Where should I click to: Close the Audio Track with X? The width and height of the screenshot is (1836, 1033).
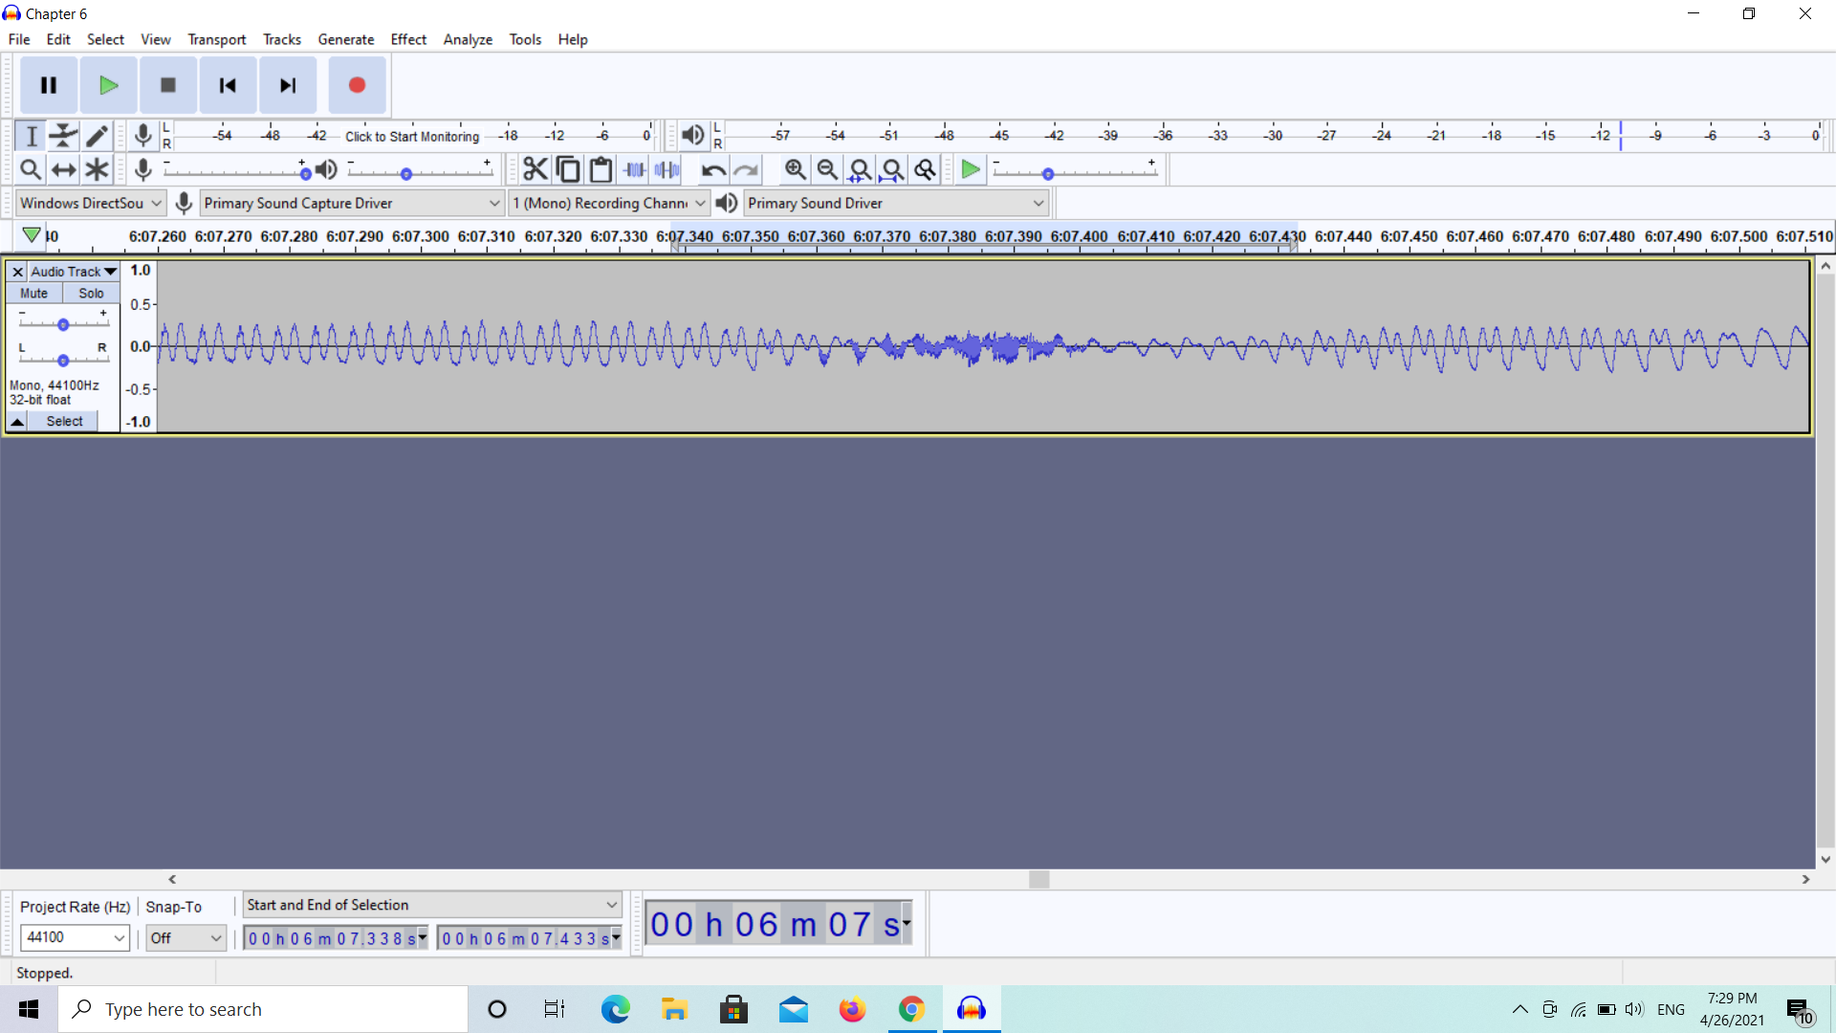click(17, 272)
